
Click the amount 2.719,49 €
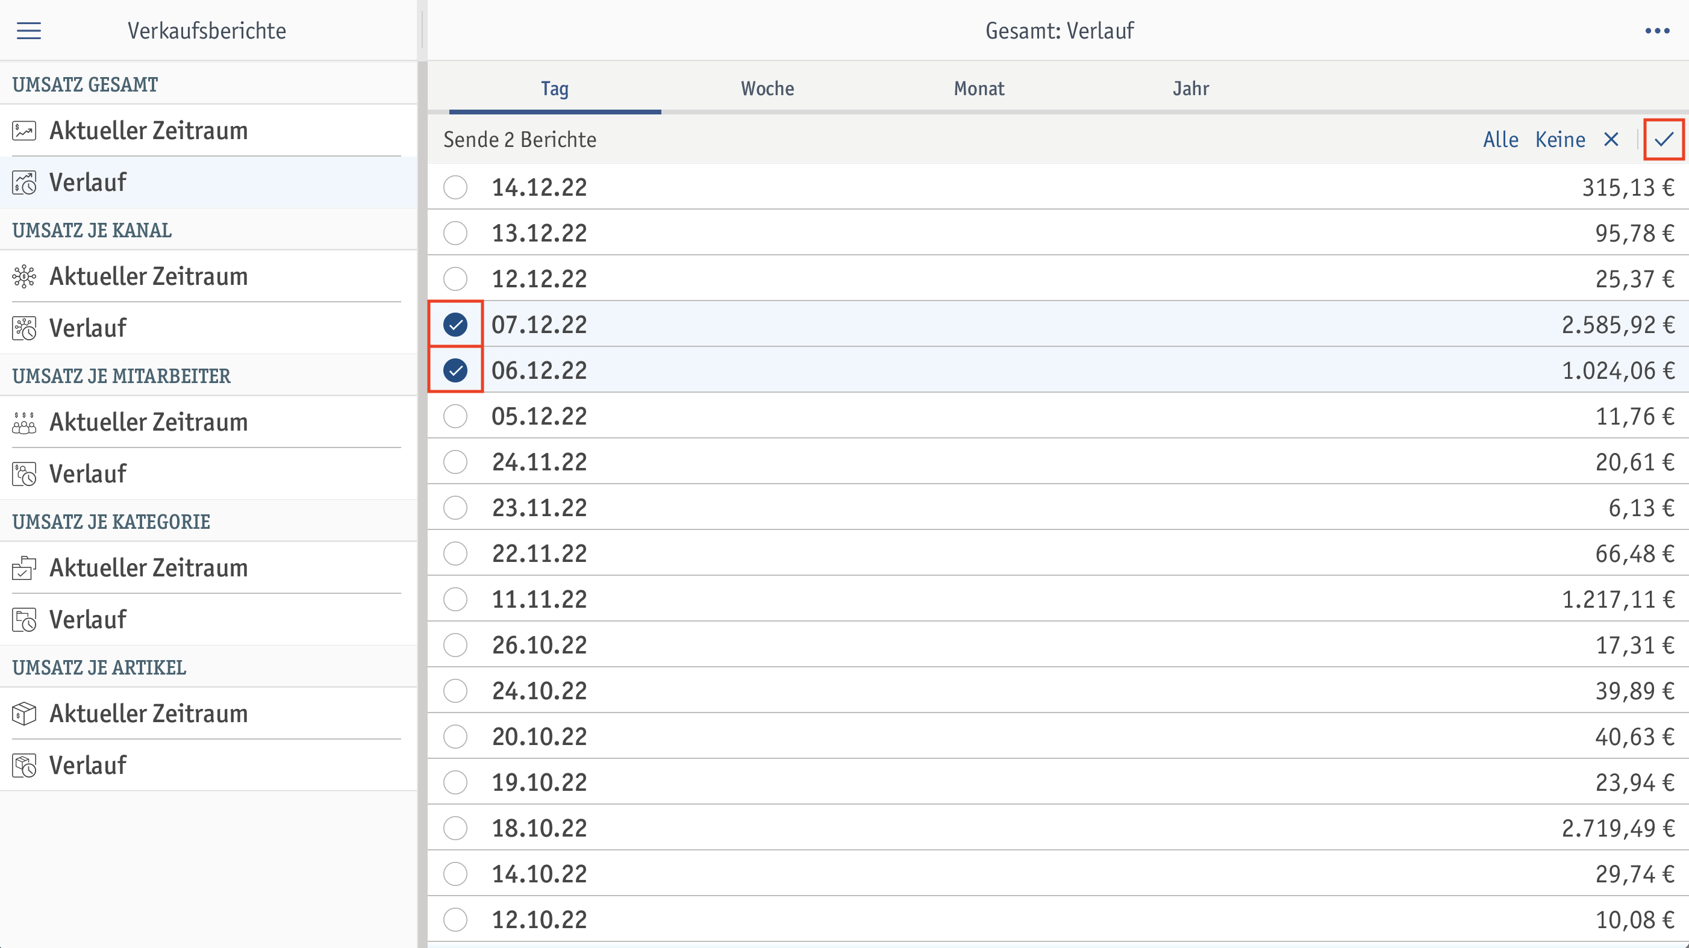[x=1618, y=828]
